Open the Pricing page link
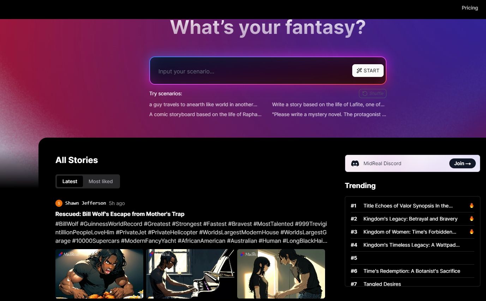This screenshot has width=486, height=301. 469,8
